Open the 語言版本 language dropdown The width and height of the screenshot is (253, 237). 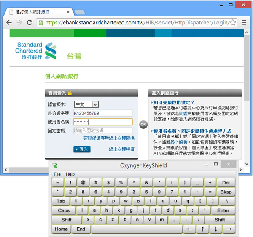point(86,104)
